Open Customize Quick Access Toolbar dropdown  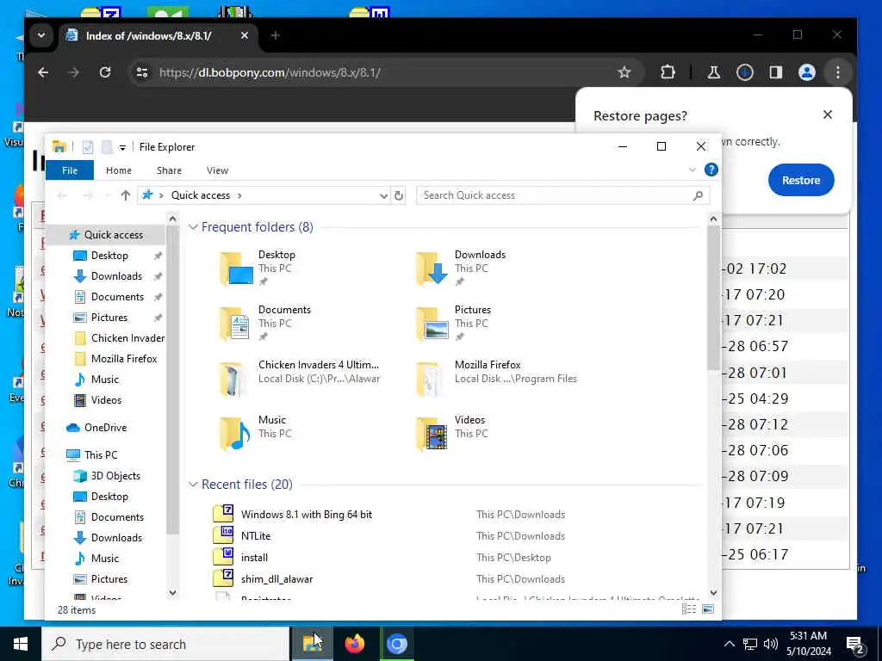[x=122, y=147]
